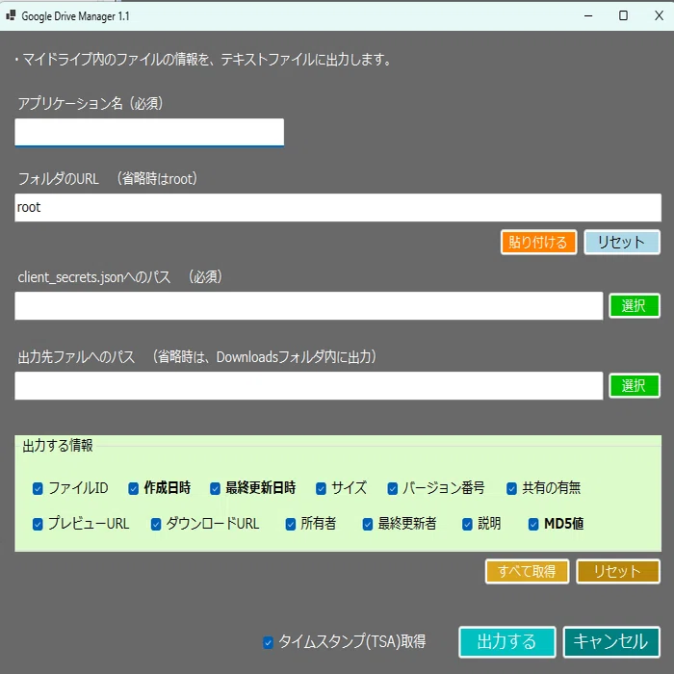
Task: Toggle the プレビューURL checkbox
Action: coord(38,524)
